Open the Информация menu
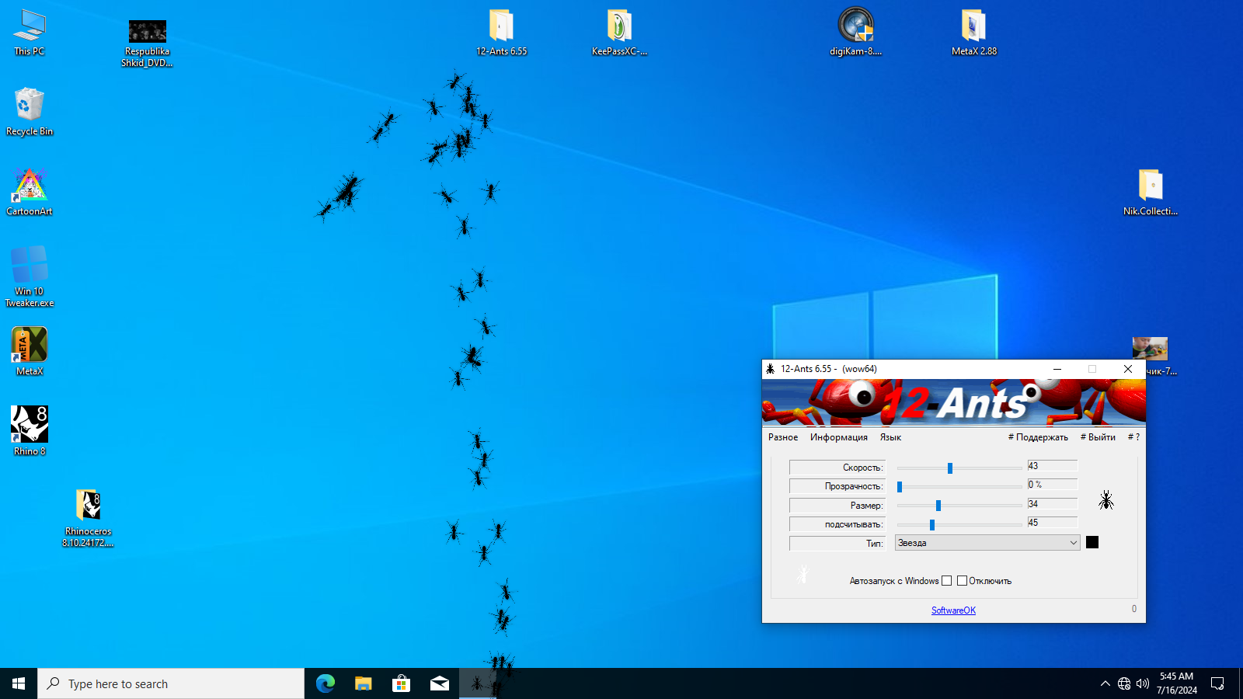This screenshot has width=1243, height=699. tap(838, 437)
